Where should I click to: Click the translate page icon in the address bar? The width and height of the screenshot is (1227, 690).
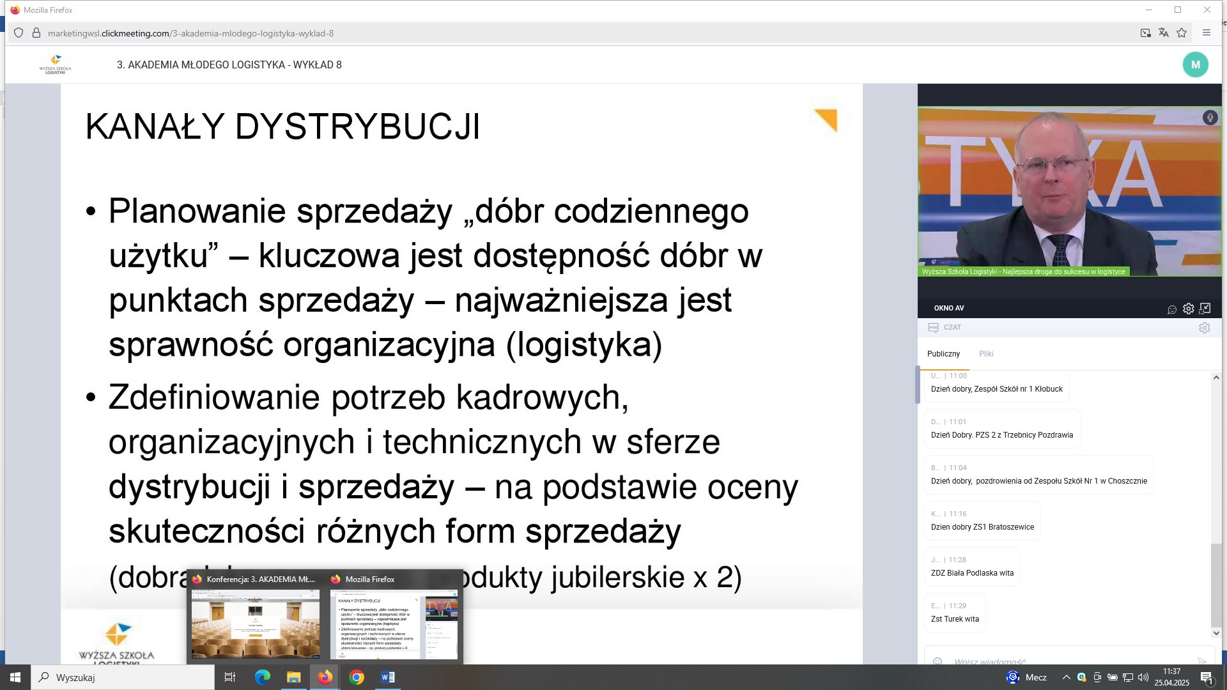click(1164, 33)
